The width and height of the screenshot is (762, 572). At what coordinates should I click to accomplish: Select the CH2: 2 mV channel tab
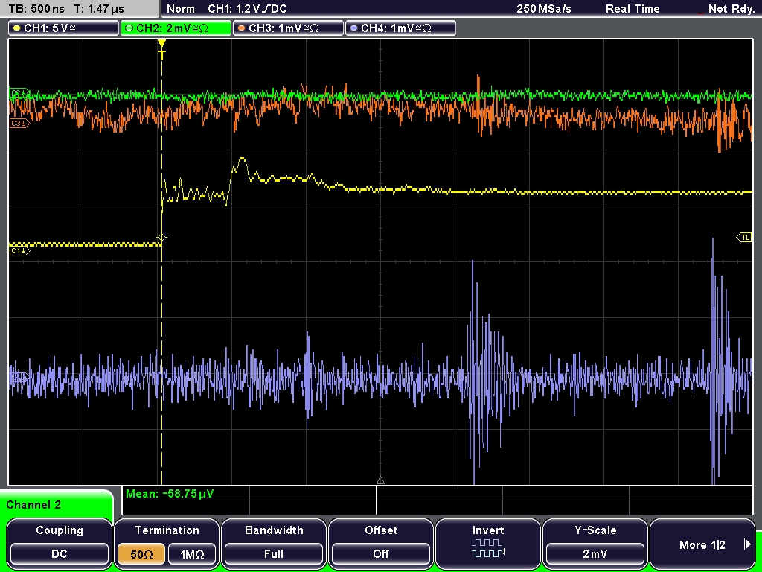176,28
